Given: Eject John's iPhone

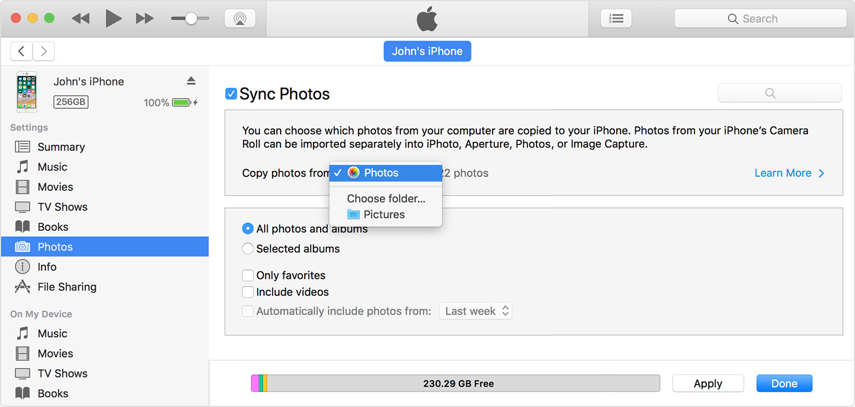Looking at the screenshot, I should click(x=191, y=80).
